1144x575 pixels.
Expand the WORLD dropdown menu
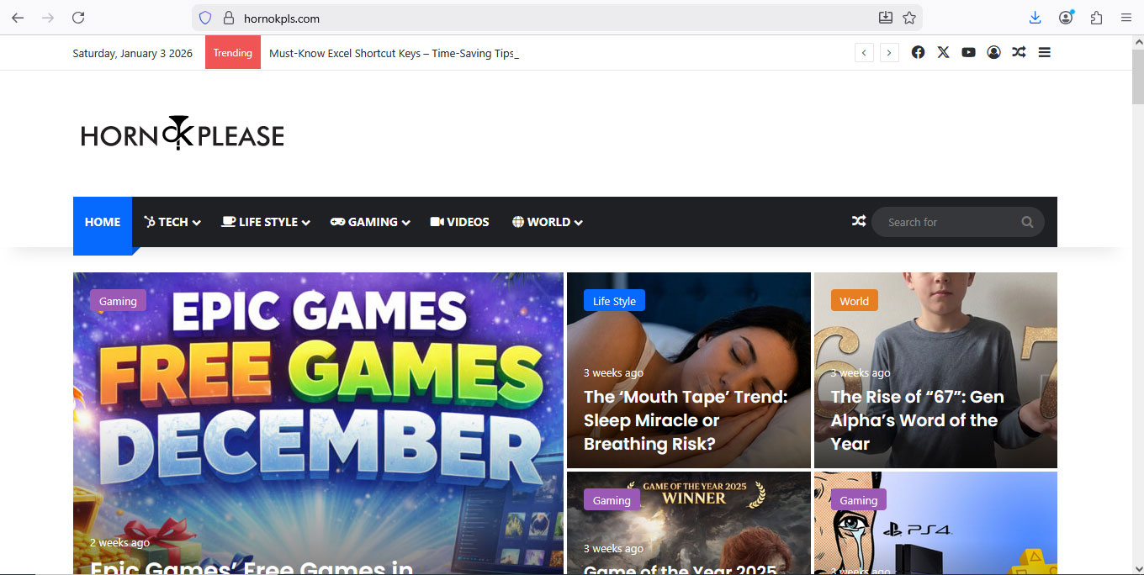[548, 222]
